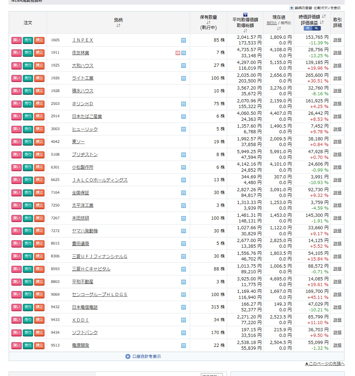Open calculator icon in ブリヂストン row

coord(183,155)
